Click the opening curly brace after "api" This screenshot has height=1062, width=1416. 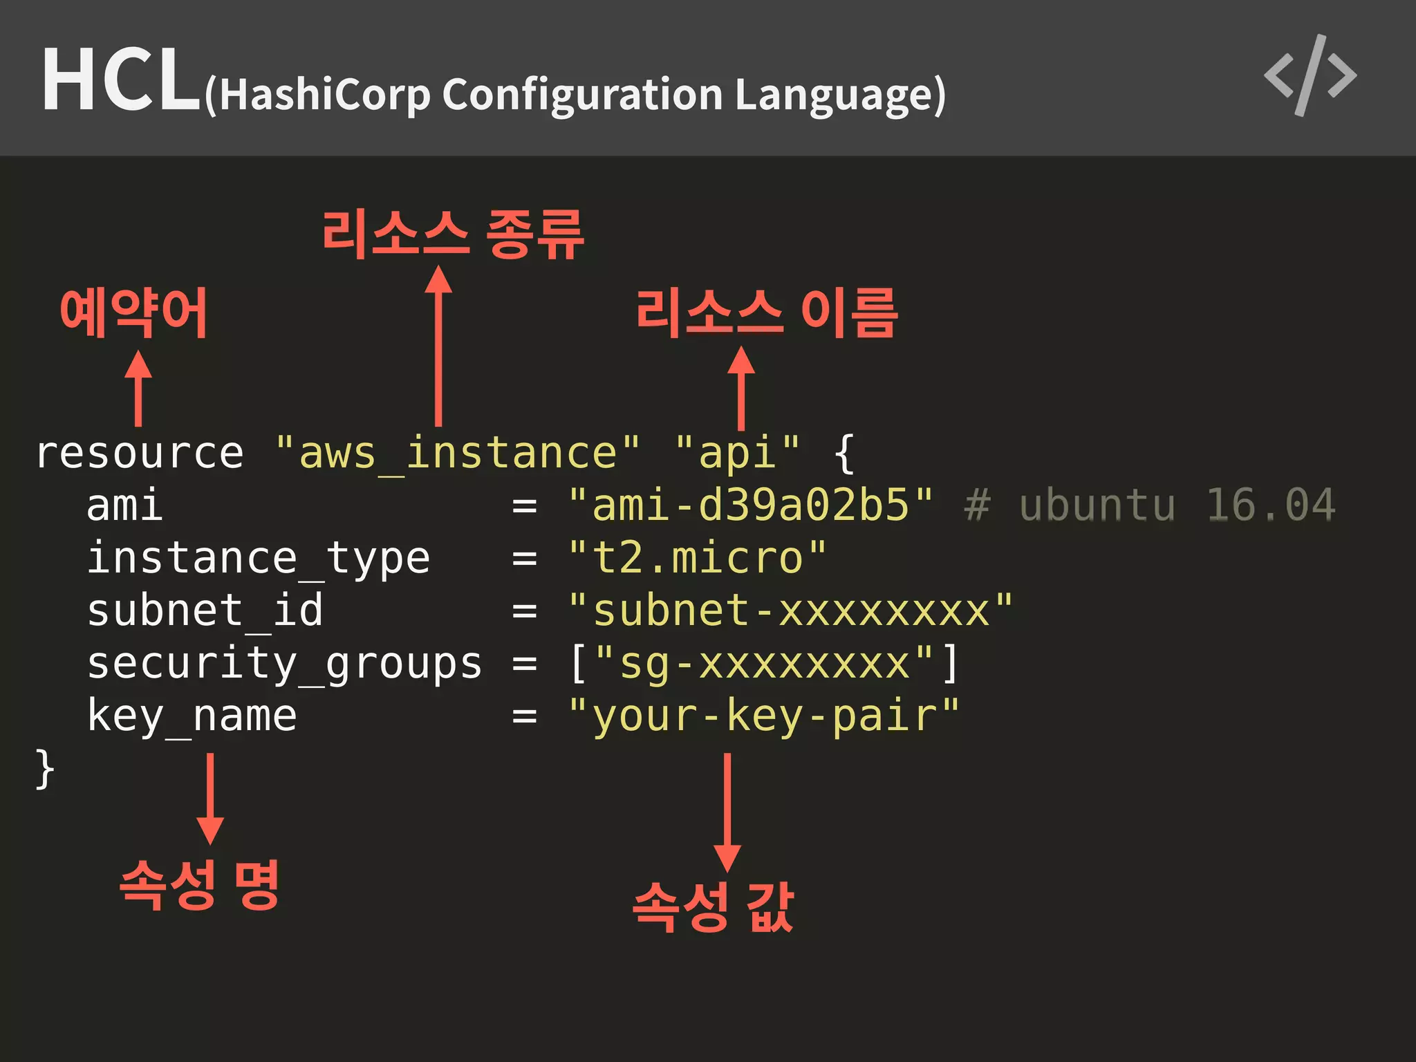[x=845, y=454]
